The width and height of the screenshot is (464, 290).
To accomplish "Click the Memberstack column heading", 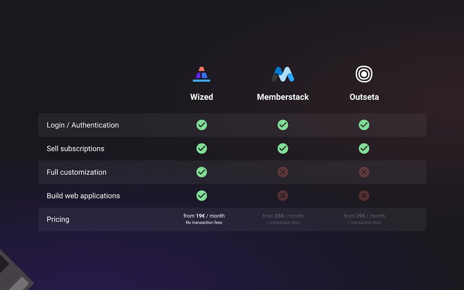I will (283, 97).
